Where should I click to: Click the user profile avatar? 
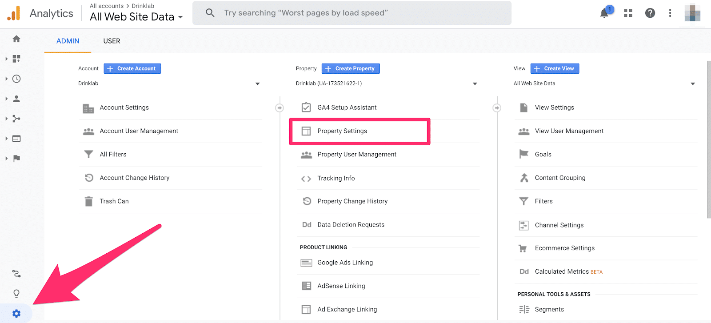click(x=692, y=13)
